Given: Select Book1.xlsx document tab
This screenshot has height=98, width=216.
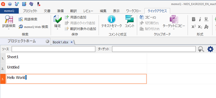Looking at the screenshot, I should point(61,42).
